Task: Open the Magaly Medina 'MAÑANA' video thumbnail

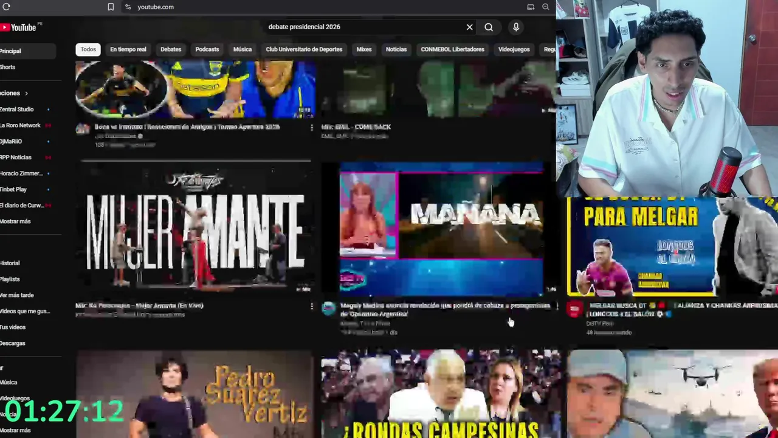Action: tap(438, 229)
